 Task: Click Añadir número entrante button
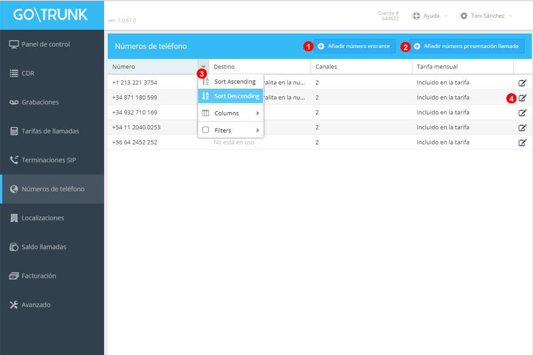click(354, 46)
